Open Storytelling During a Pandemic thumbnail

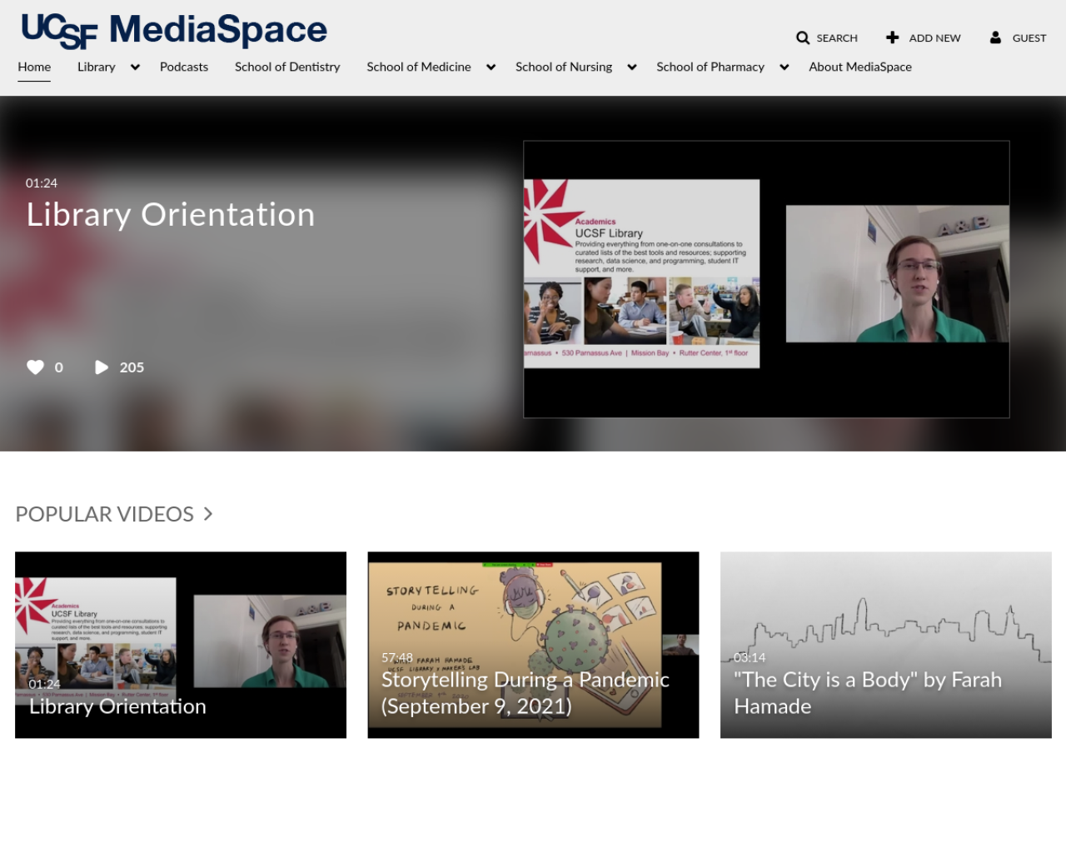click(x=533, y=645)
